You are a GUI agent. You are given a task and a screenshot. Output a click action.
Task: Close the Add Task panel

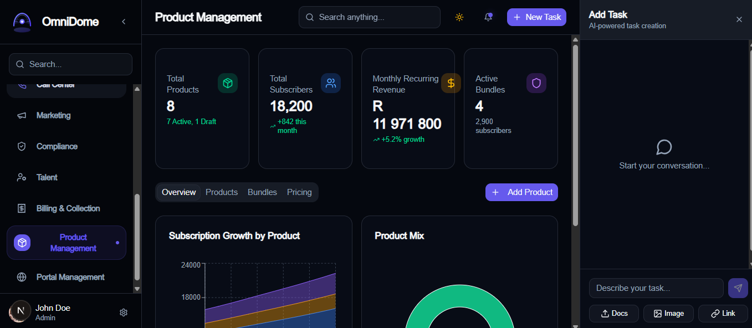click(739, 19)
